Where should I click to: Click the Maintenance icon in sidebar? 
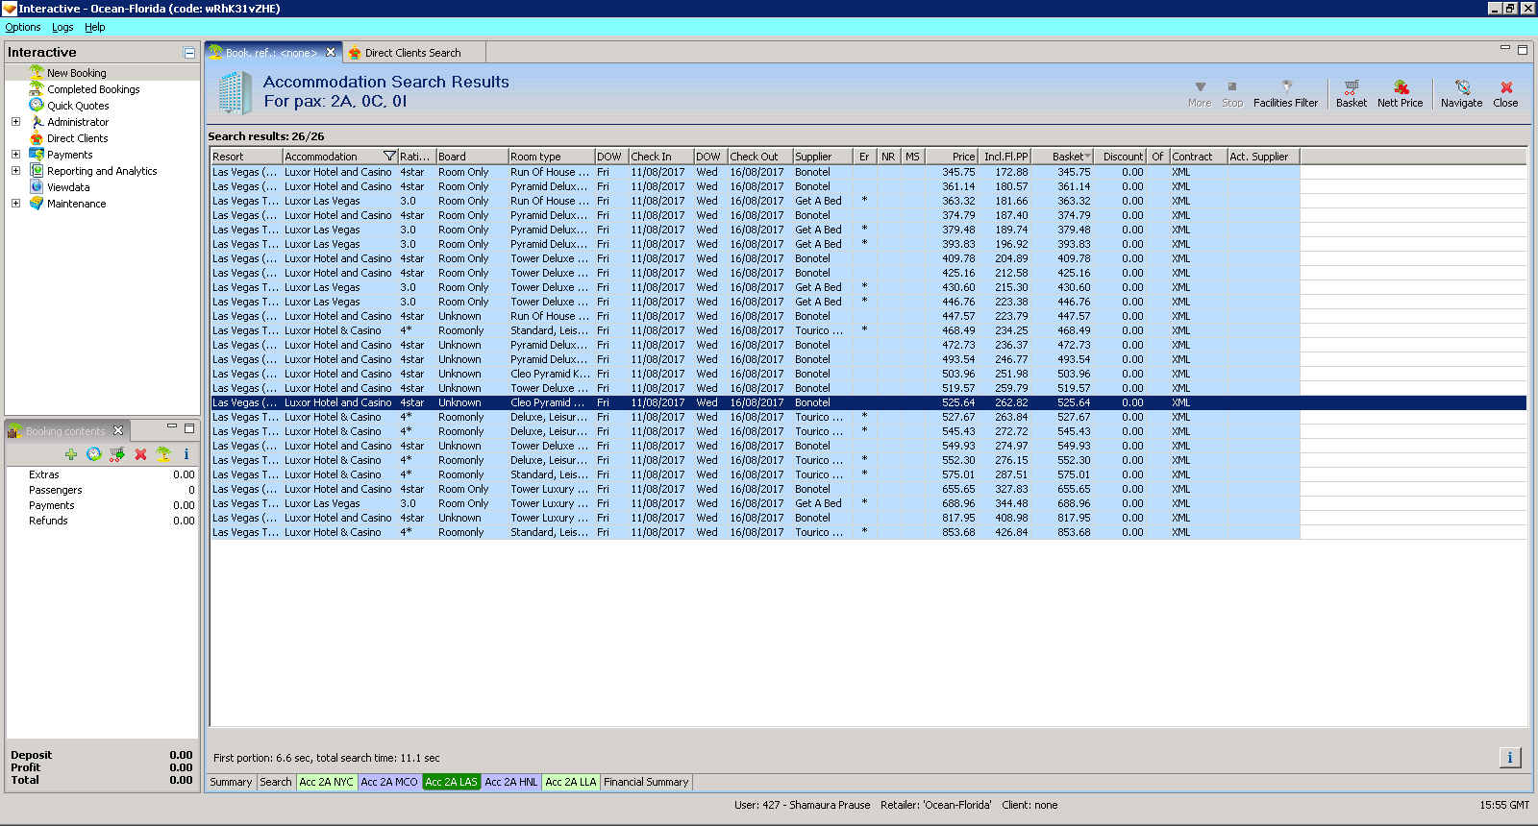point(37,203)
